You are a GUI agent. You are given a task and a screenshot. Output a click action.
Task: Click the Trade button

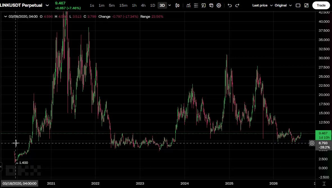pyautogui.click(x=321, y=6)
